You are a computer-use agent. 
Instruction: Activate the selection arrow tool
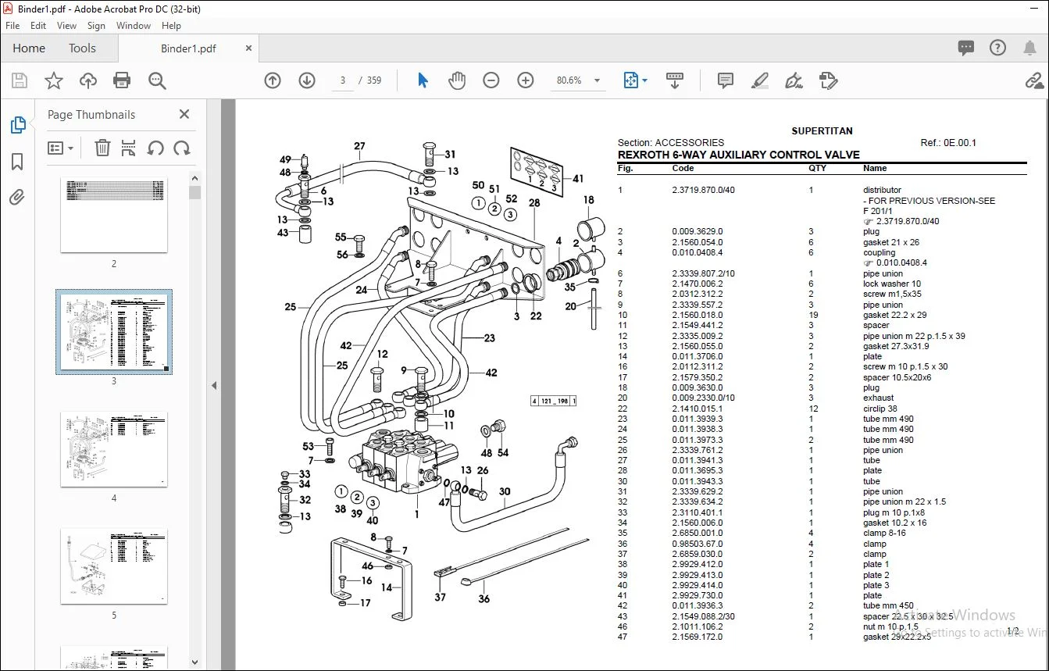click(423, 80)
